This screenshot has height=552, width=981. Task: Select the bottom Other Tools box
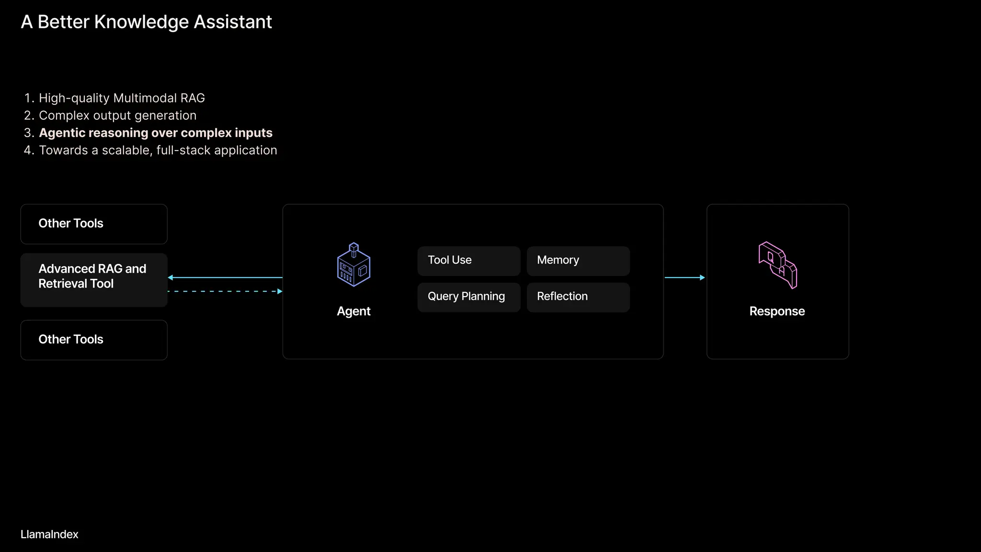94,340
